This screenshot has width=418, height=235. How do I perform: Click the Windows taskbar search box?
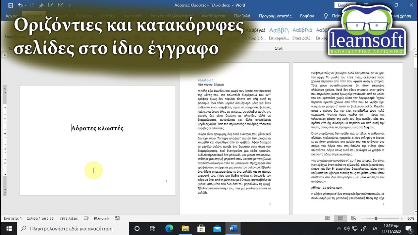[x=73, y=228]
